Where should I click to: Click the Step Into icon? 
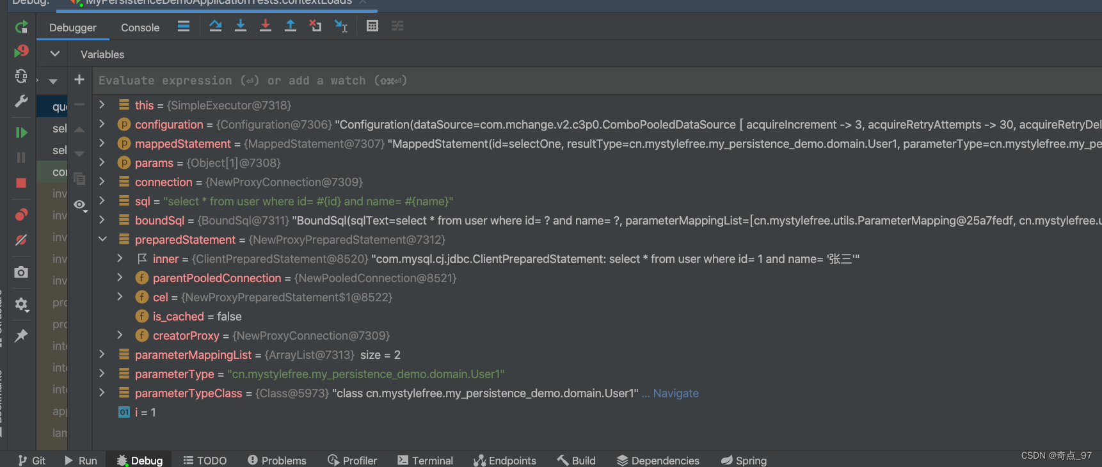(241, 26)
